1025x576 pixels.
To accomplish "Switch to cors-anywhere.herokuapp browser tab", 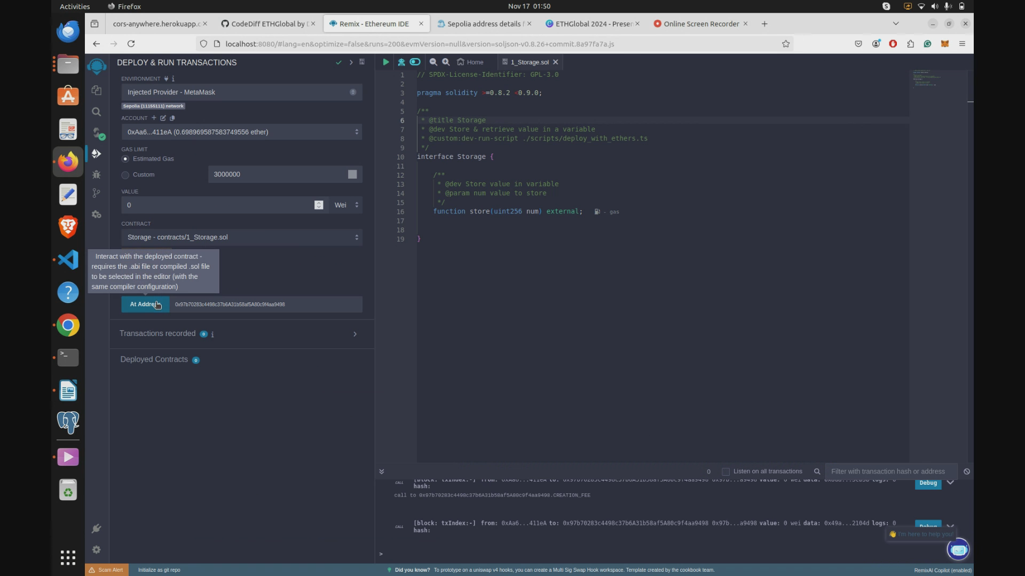I will (156, 23).
